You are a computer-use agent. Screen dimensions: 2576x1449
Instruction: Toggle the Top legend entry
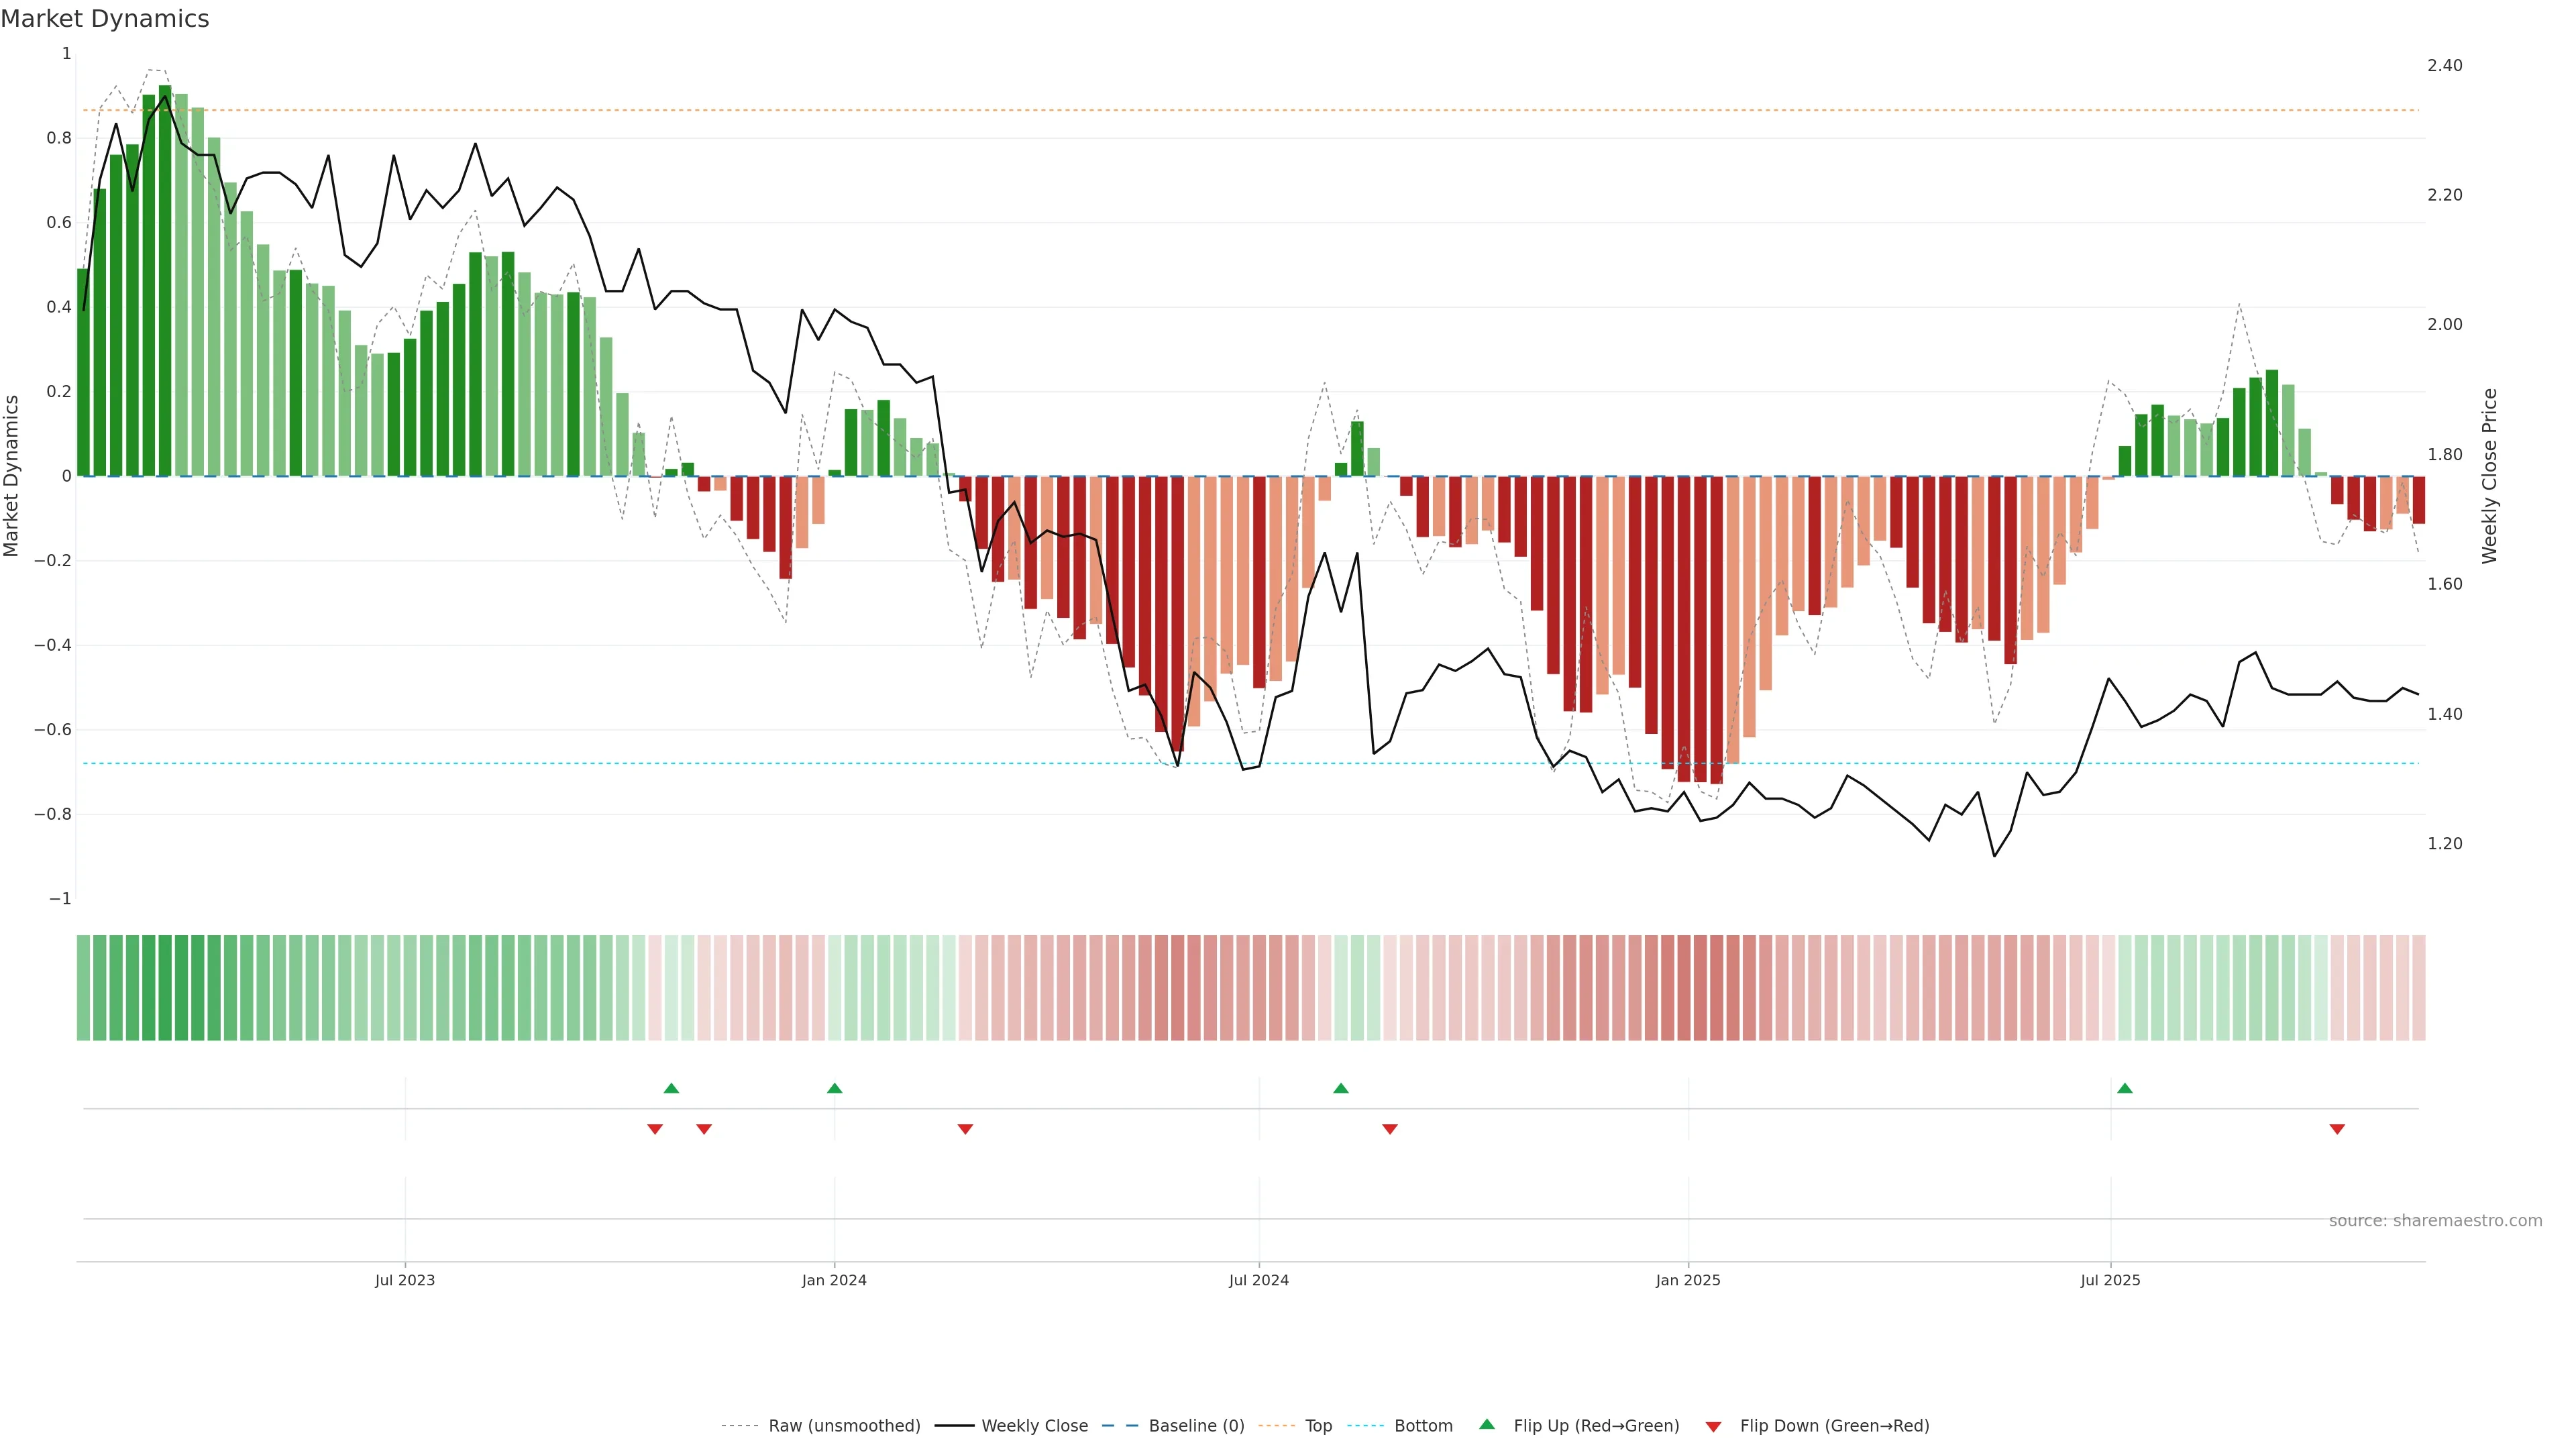coord(1318,1425)
